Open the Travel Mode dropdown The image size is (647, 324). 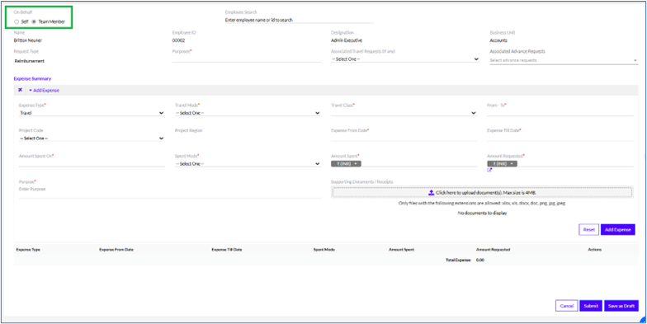[248, 112]
